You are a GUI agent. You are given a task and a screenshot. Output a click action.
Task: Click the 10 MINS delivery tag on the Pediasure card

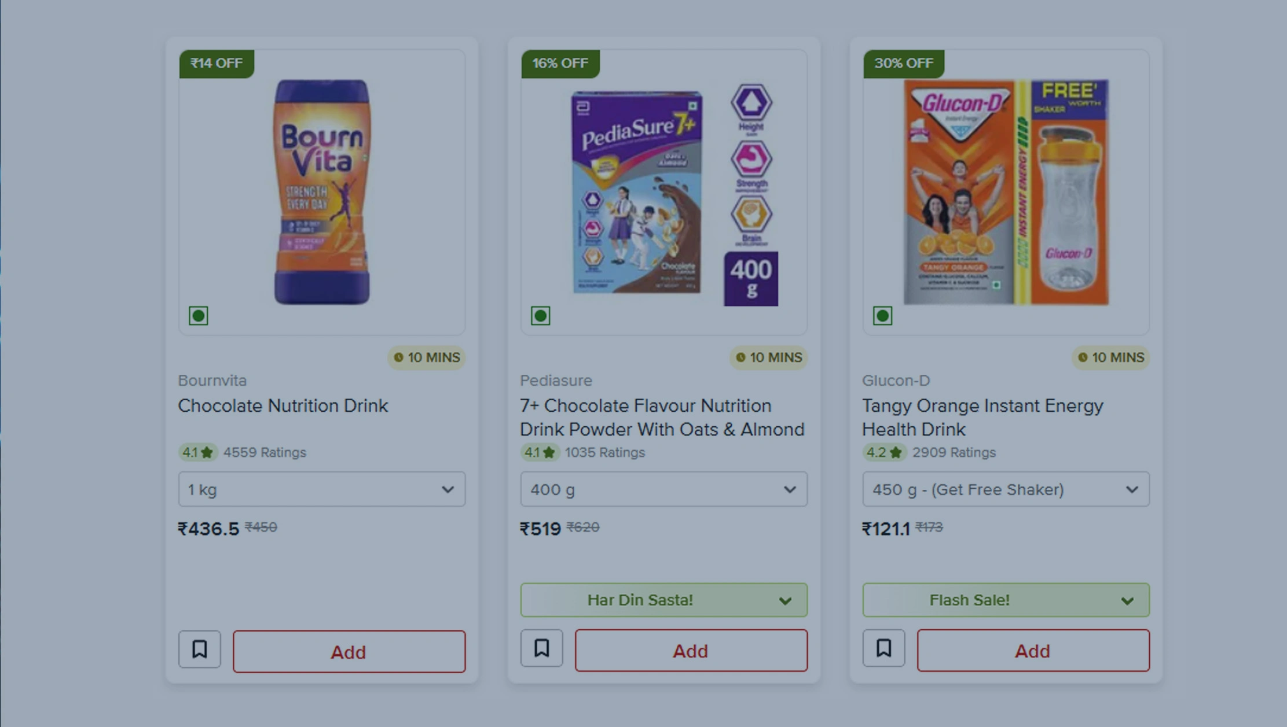tap(769, 357)
